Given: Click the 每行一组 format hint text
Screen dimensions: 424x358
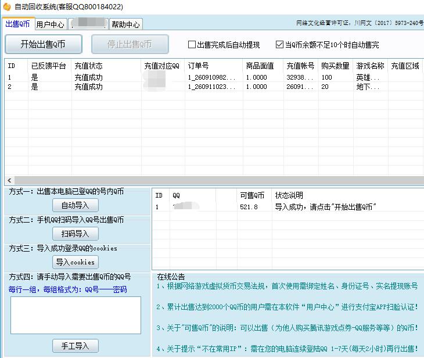Looking at the screenshot, I should 67,289.
